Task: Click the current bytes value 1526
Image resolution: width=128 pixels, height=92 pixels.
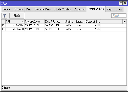Action: tap(97, 29)
